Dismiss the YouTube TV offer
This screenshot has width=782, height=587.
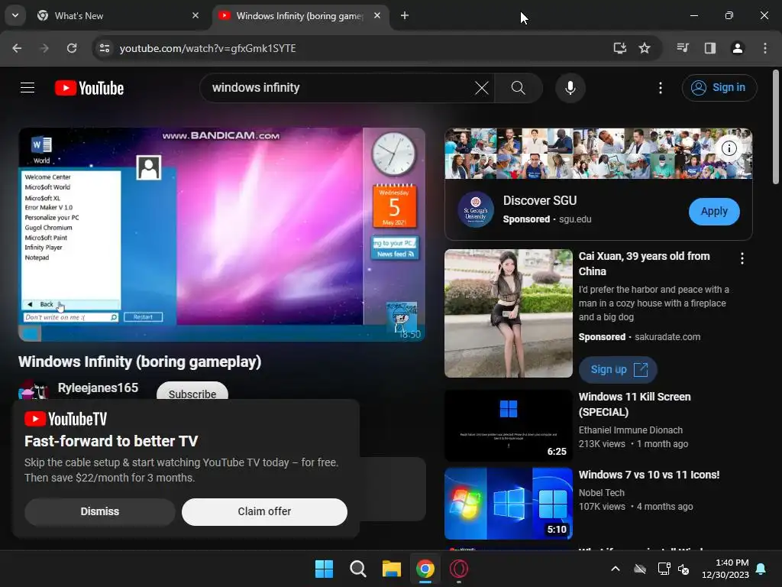[100, 511]
